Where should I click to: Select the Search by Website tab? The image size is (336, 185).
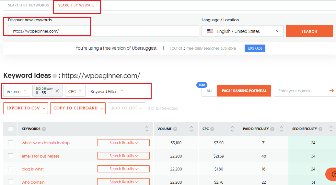pos(76,5)
